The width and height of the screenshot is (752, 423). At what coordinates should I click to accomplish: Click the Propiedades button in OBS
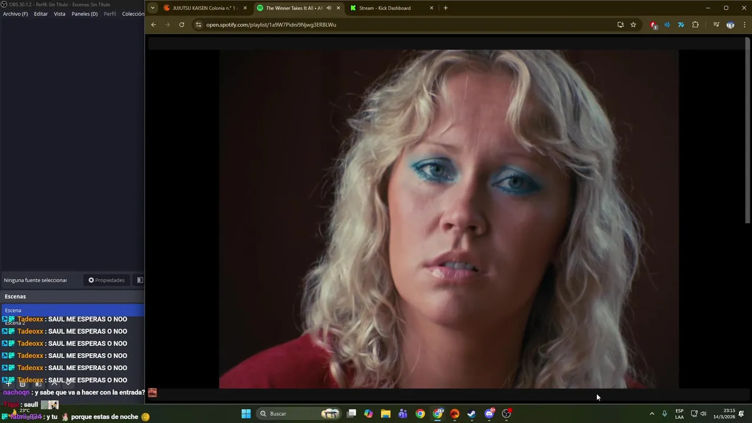(106, 280)
